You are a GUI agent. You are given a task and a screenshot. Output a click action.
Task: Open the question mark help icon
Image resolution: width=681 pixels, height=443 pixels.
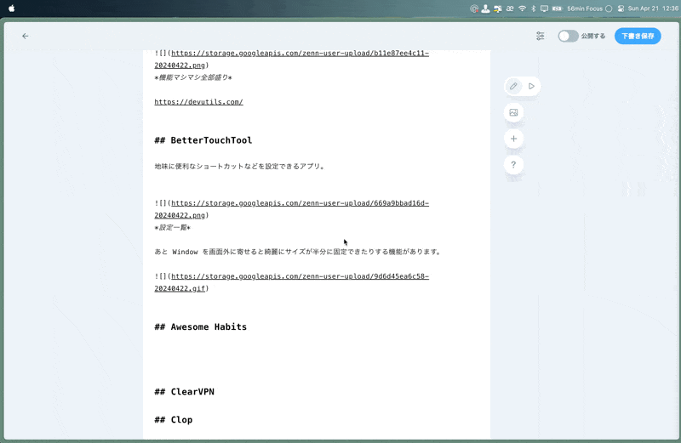pyautogui.click(x=513, y=164)
